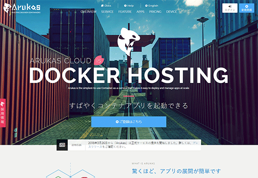Open the プレスリリース press release link
This screenshot has width=258, height=178.
(x=95, y=147)
